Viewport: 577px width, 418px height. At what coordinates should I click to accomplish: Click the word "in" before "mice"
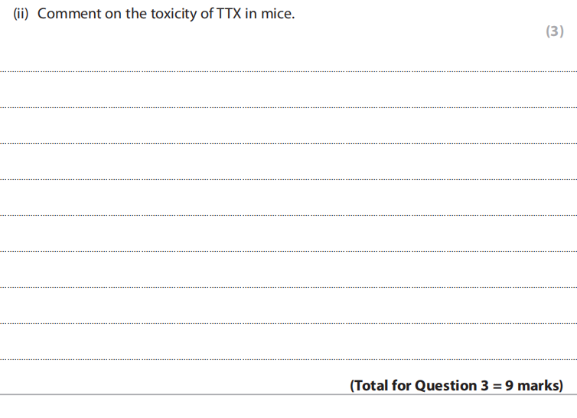[251, 15]
